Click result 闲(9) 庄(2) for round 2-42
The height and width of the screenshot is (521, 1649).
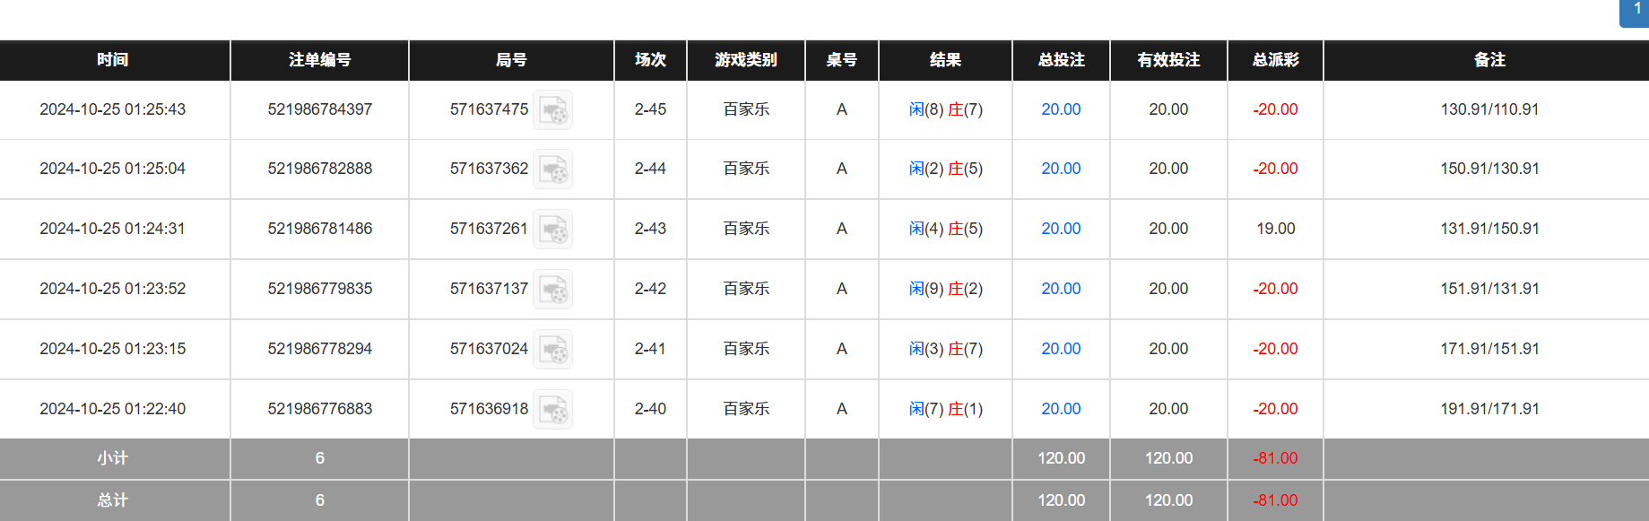(945, 289)
